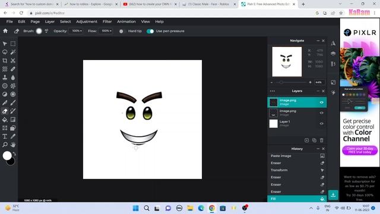The height and width of the screenshot is (214, 380).
Task: Select the Blur droplet tool
Action: pyautogui.click(x=13, y=77)
